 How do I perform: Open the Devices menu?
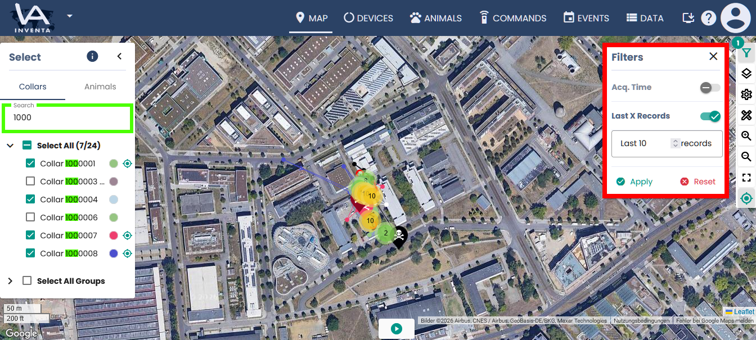point(368,18)
